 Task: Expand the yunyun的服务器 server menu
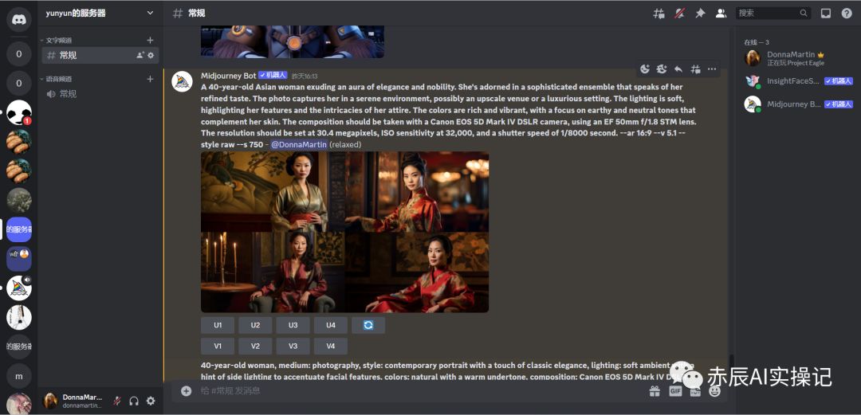(150, 13)
